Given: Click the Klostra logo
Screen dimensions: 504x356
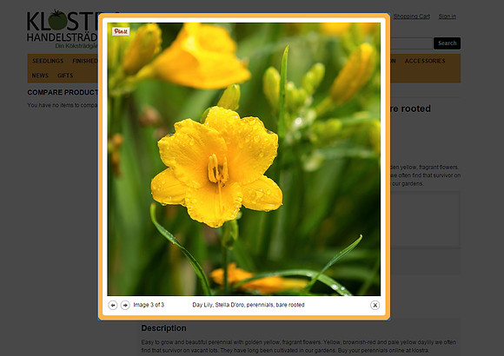Looking at the screenshot, I should click(x=63, y=29).
